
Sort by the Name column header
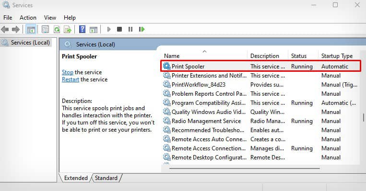tap(172, 56)
